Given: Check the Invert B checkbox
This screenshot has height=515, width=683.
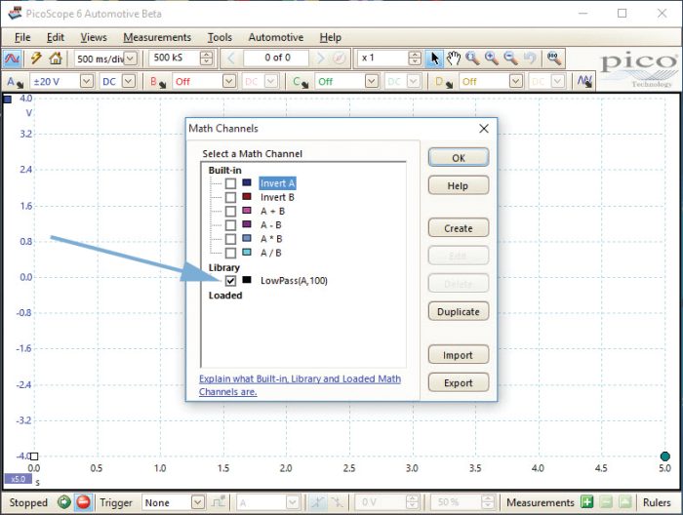Looking at the screenshot, I should pos(230,197).
